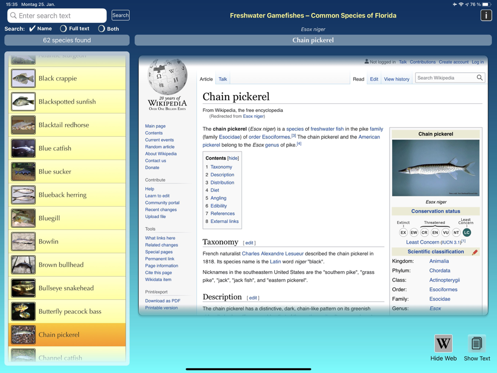Jump to Taxonomy in the contents

click(x=221, y=167)
